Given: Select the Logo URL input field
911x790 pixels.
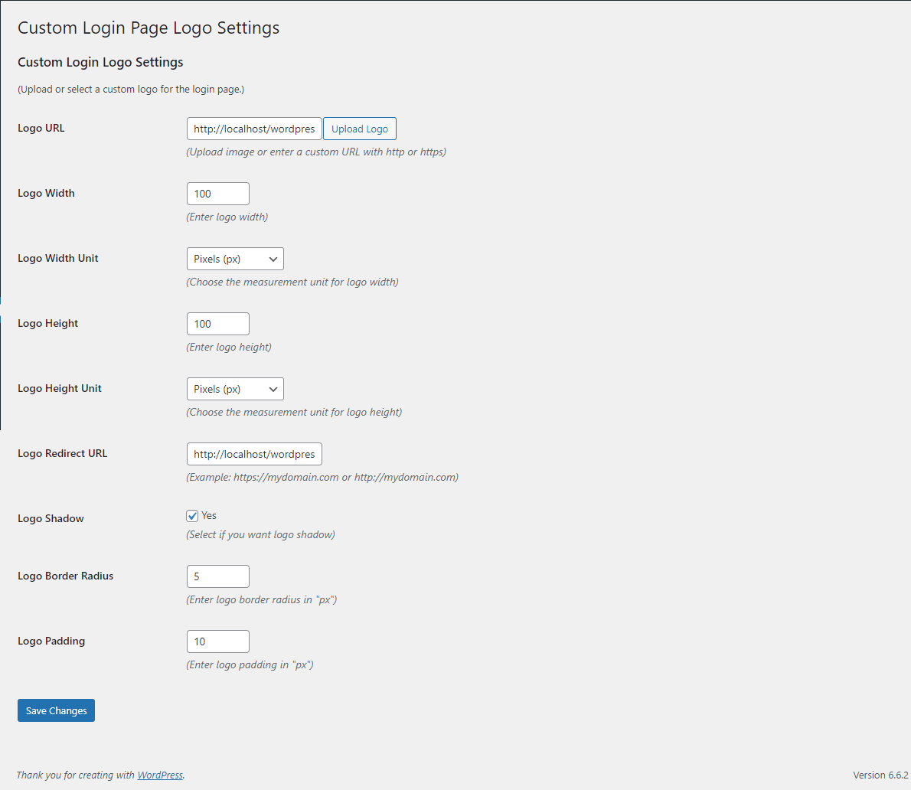Looking at the screenshot, I should pyautogui.click(x=253, y=129).
